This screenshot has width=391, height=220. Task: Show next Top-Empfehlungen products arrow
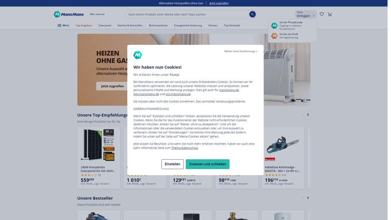click(x=308, y=115)
